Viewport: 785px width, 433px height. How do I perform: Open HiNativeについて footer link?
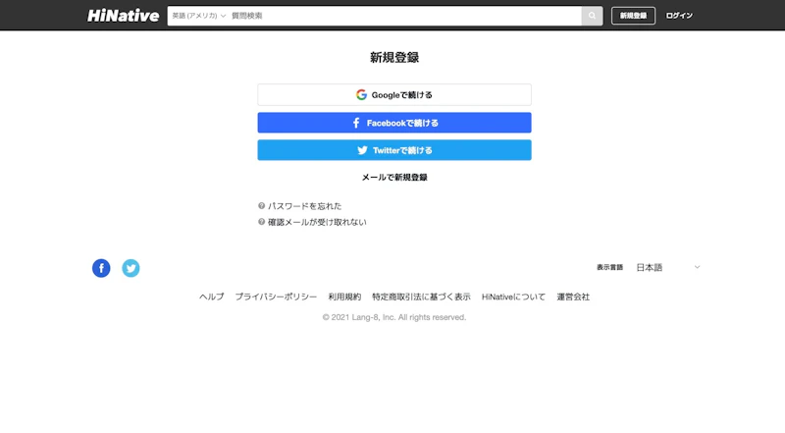click(x=513, y=297)
